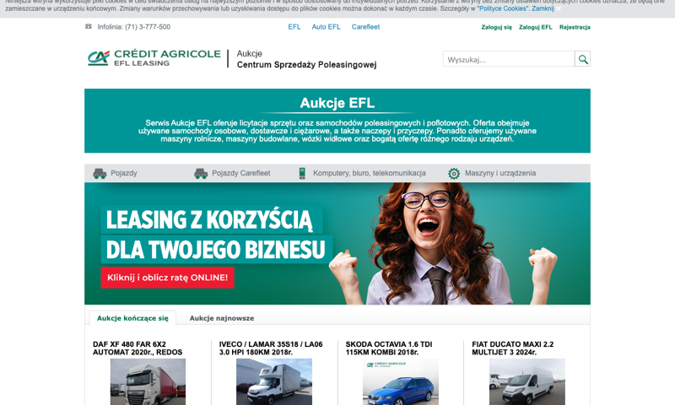The image size is (675, 405).
Task: Click the white Fiat Ducato thumbnail
Action: 527,381
